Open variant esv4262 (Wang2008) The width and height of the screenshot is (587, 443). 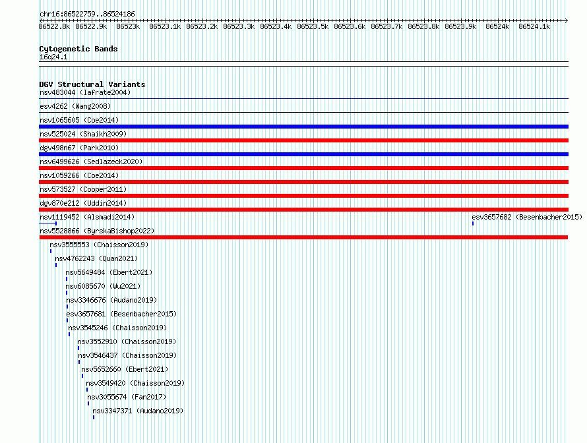75,106
